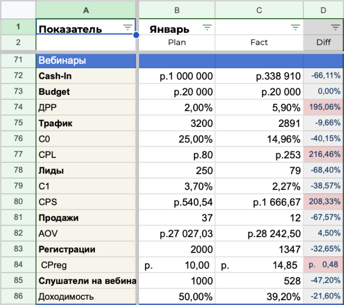Click the Трафик label cell
The image size is (344, 305).
(86, 123)
